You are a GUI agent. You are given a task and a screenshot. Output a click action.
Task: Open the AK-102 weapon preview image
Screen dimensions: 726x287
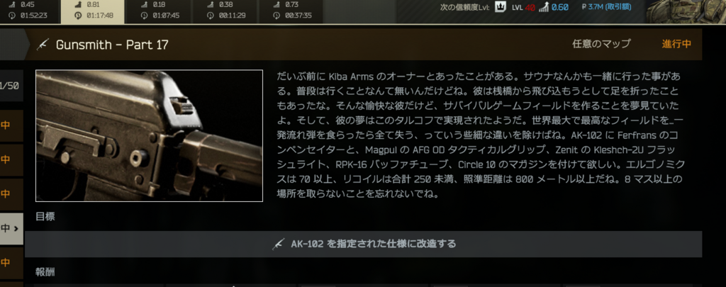(x=149, y=135)
